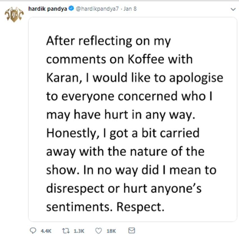The height and width of the screenshot is (237, 239).
Task: Click the word "Respect." ending the statement
Action: tap(140, 207)
